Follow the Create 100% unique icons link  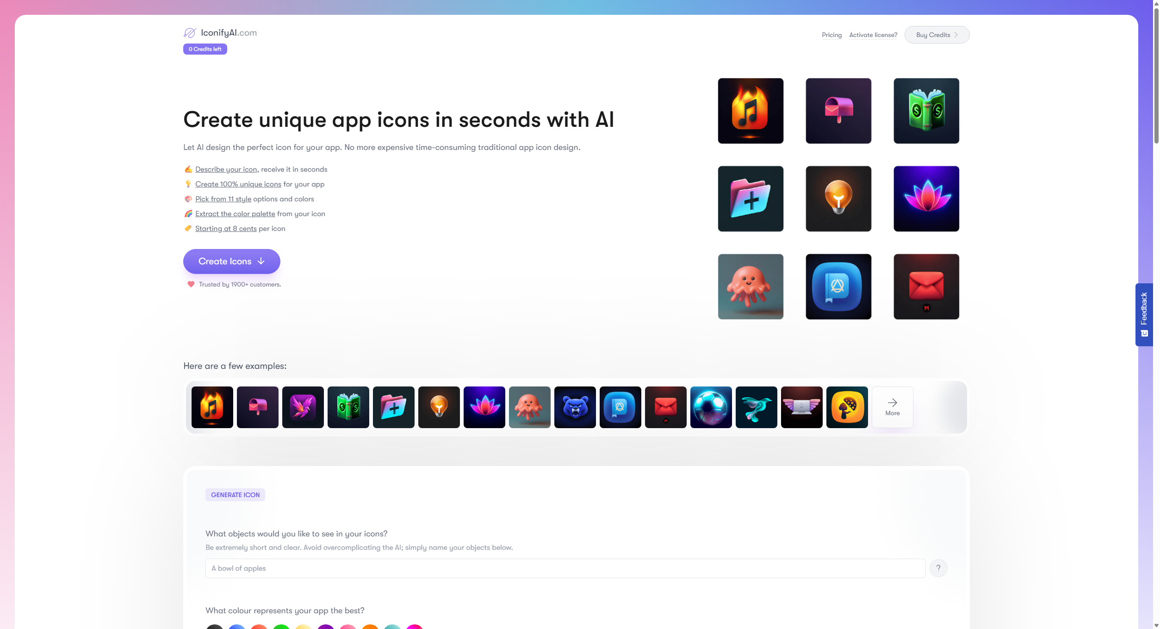[x=238, y=184]
